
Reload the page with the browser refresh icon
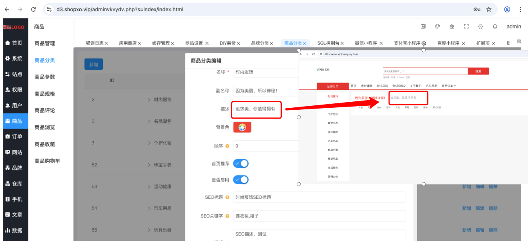33,9
